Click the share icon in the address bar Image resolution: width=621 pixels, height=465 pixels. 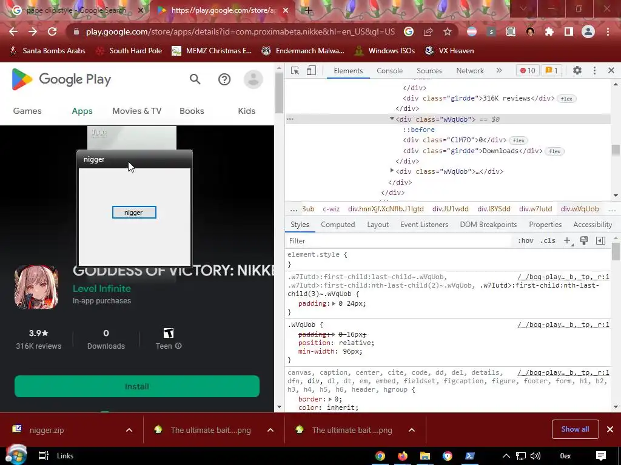pos(428,31)
